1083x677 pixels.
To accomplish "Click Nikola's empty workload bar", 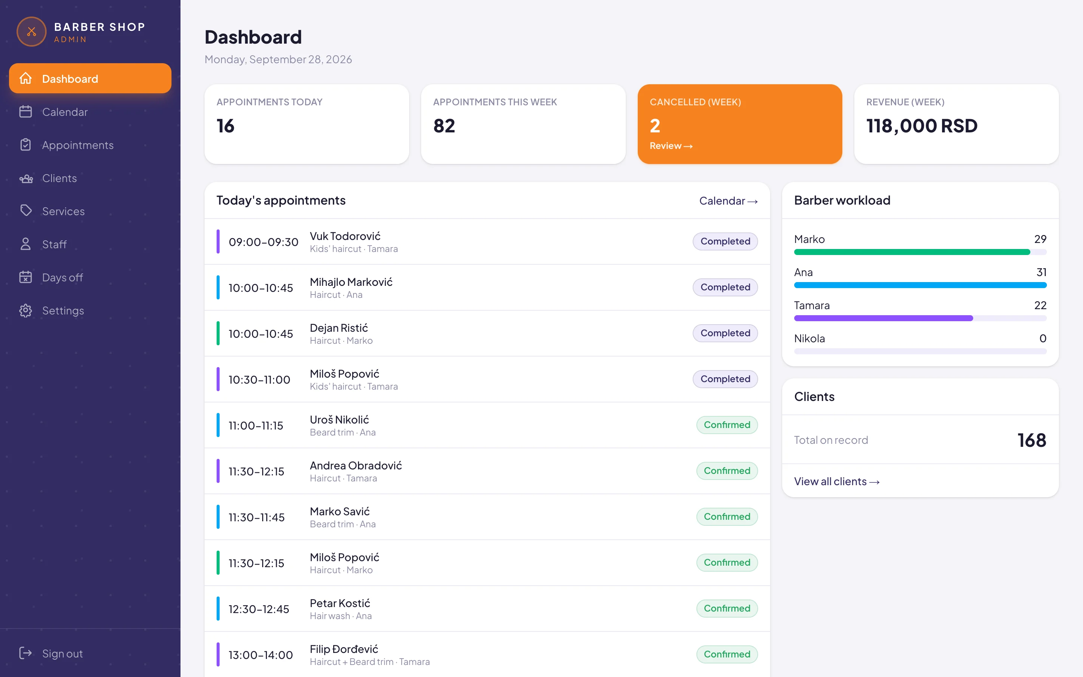I will point(920,352).
